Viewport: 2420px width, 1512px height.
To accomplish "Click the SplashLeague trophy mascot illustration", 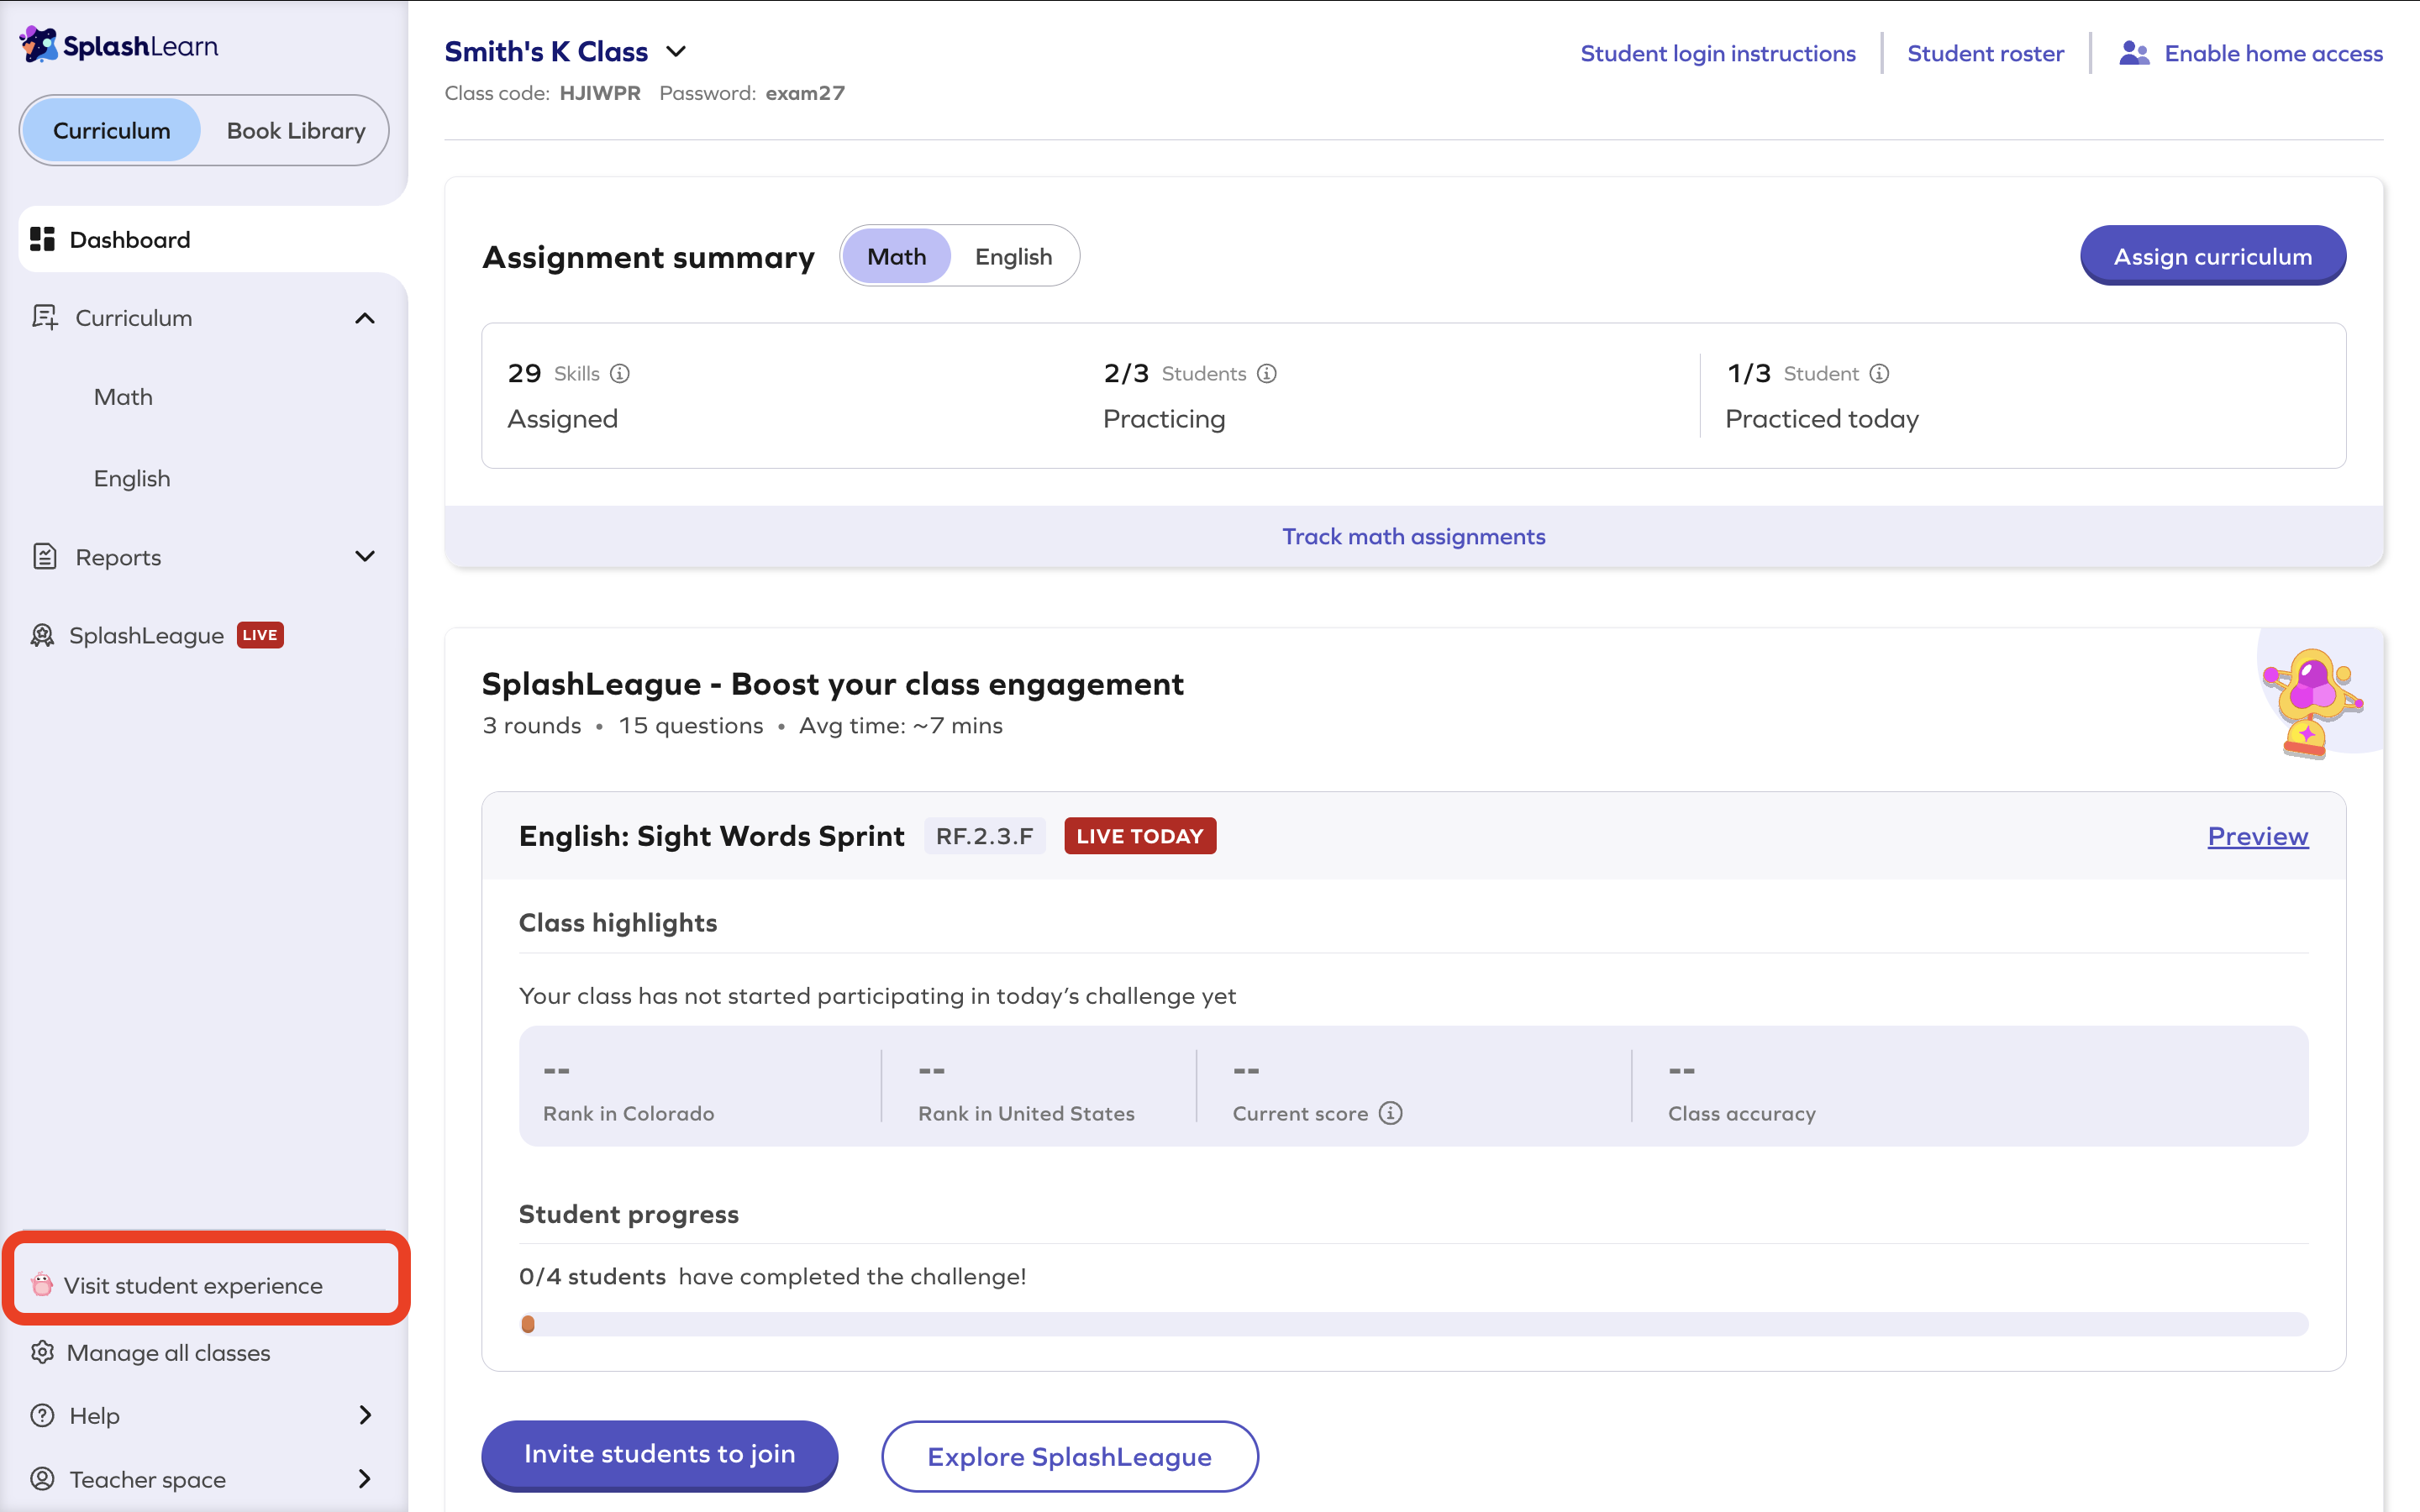I will coord(2312,702).
